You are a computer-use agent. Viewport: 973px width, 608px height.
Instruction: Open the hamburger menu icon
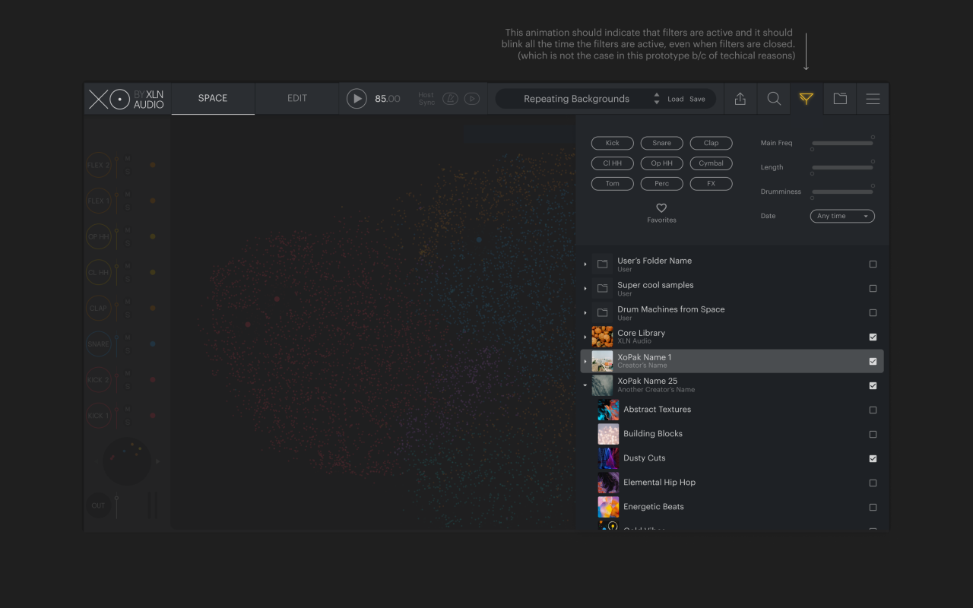click(x=873, y=99)
